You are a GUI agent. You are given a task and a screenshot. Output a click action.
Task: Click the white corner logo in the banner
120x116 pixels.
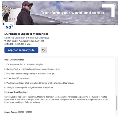[x=108, y=10]
